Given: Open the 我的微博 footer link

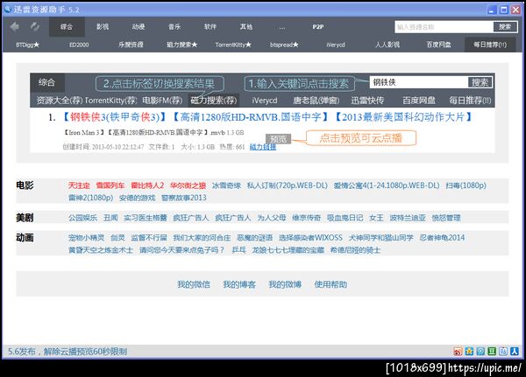Looking at the screenshot, I should 285,284.
